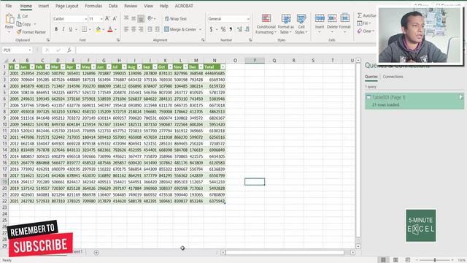Click the horizontal scrollbar right arrow
The height and width of the screenshot is (263, 467).
tap(353, 253)
